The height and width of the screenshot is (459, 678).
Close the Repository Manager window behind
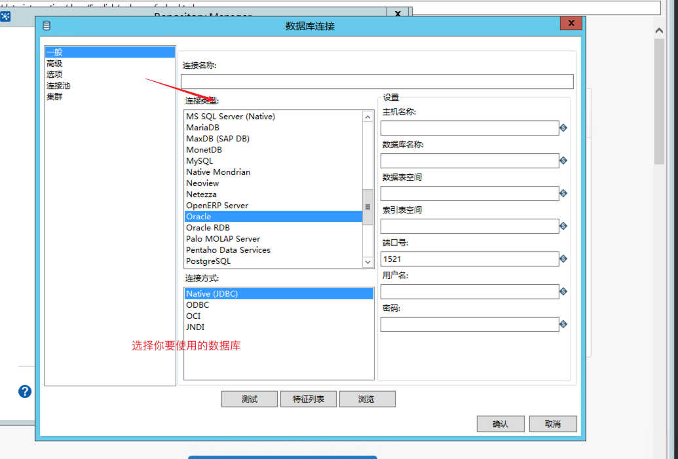tap(398, 13)
